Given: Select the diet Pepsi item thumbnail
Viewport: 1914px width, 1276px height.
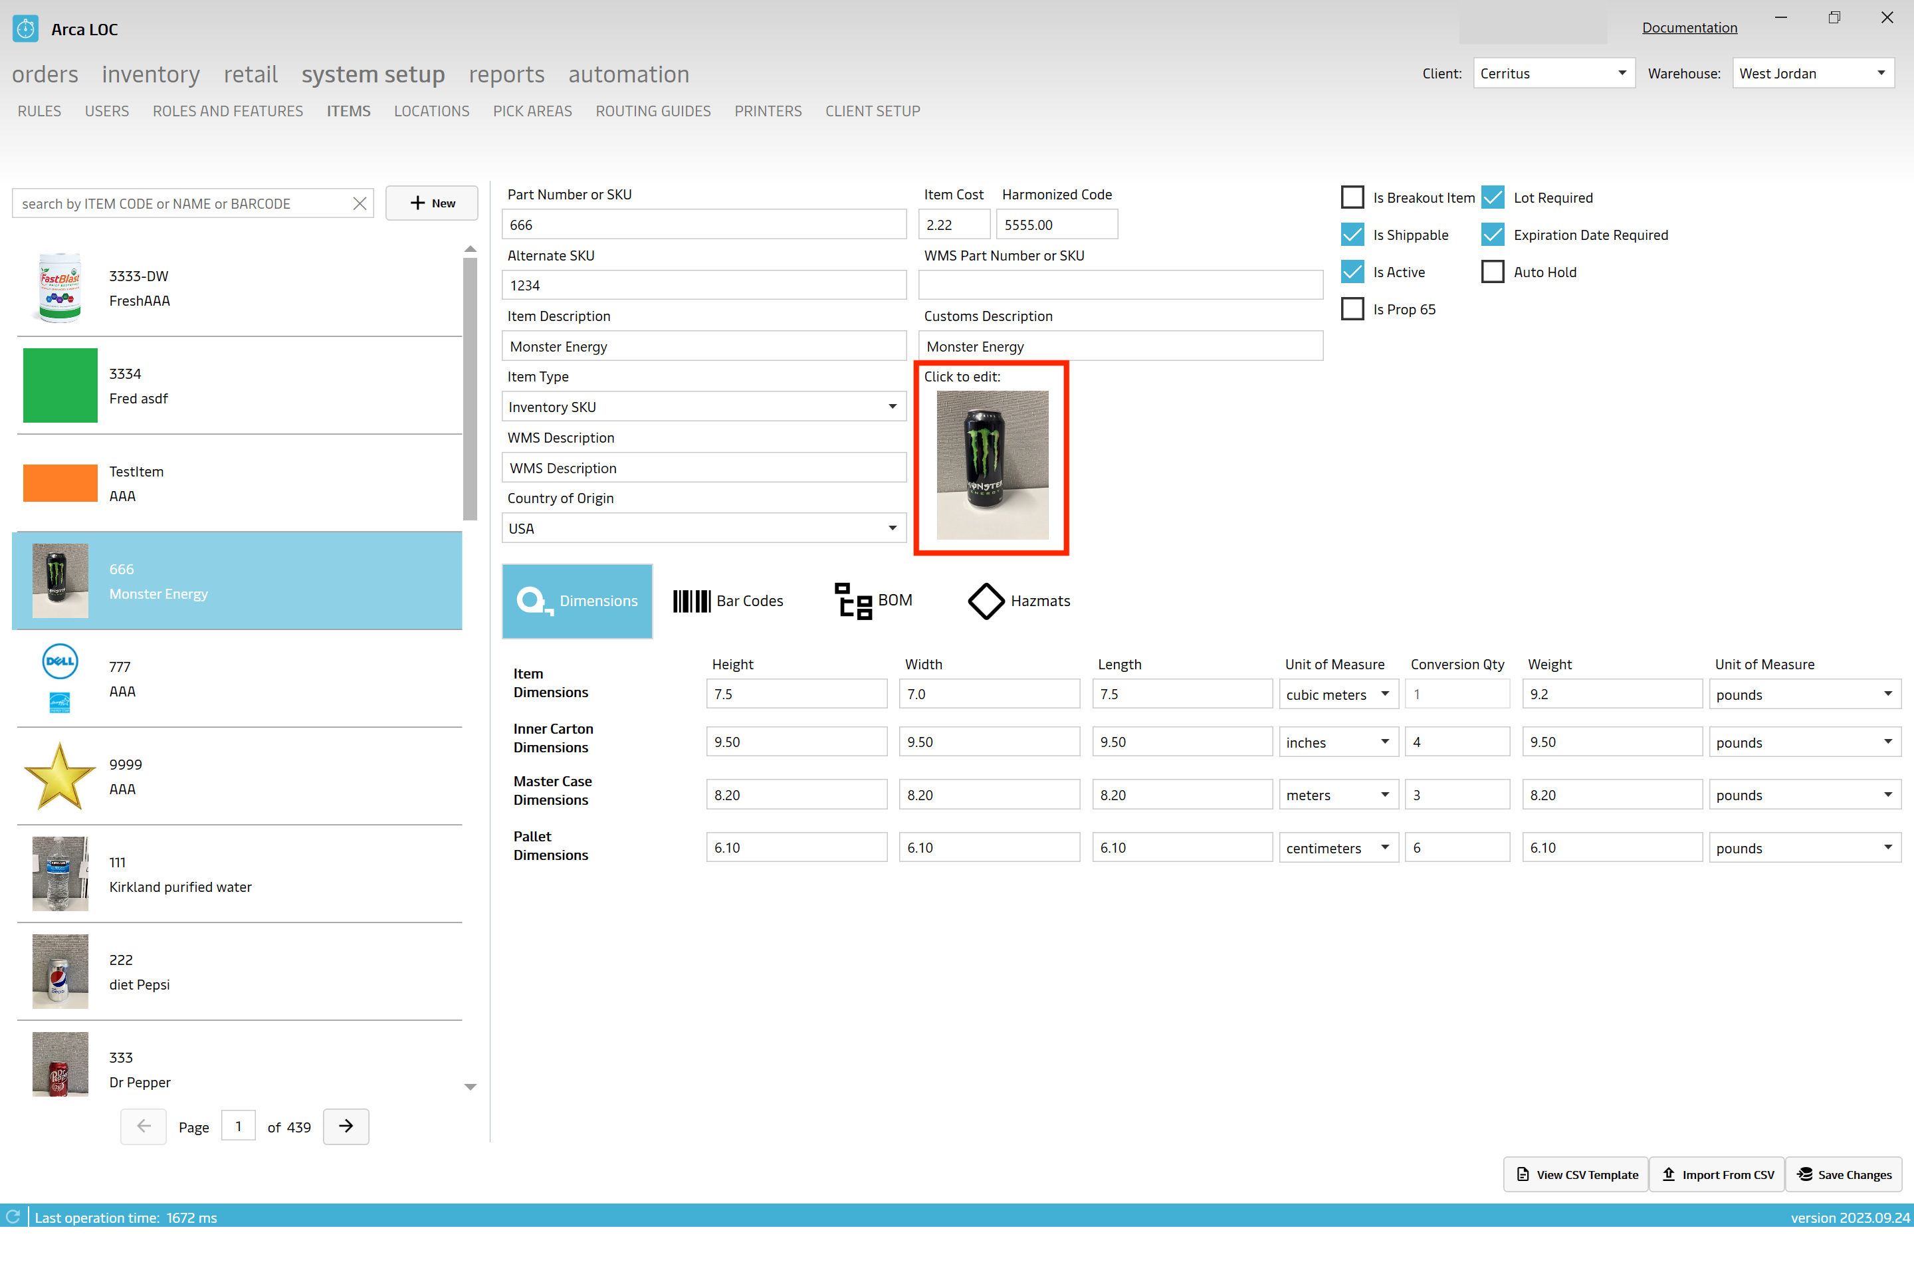Looking at the screenshot, I should 60,972.
